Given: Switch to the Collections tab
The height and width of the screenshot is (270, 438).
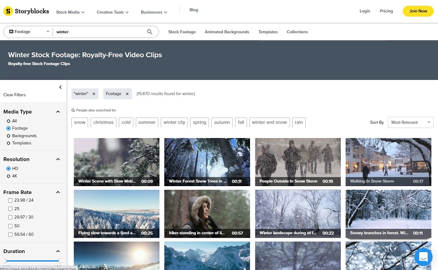Looking at the screenshot, I should point(297,31).
